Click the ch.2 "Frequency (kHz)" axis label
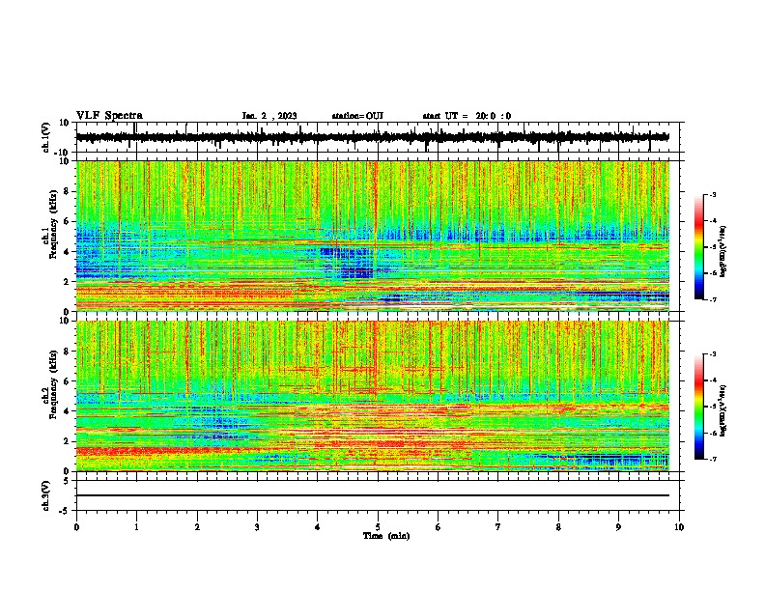Screen dimensions: 765x591 click(53, 384)
